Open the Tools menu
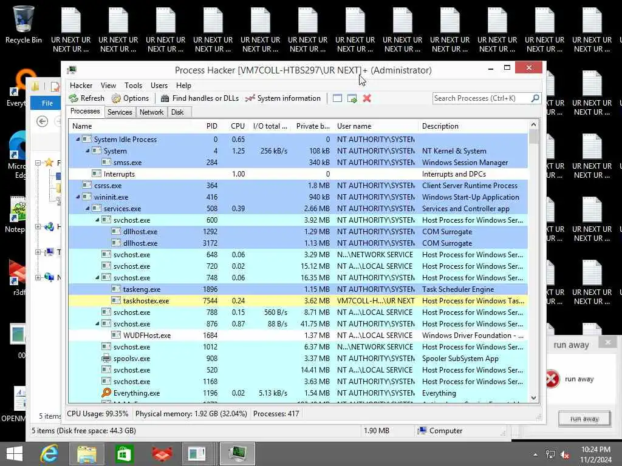622x466 pixels. pos(133,86)
